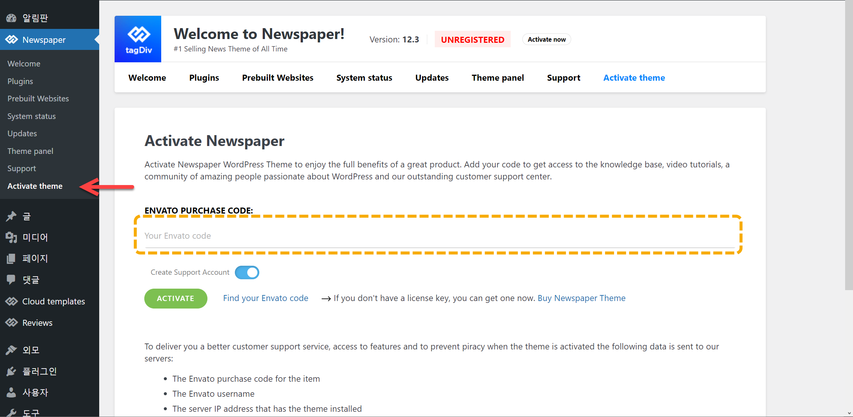Click the Activate now button
This screenshot has height=417, width=853.
point(546,39)
